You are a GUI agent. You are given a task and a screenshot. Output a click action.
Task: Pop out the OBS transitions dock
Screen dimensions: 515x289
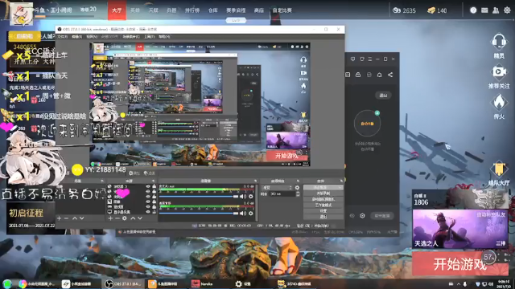(298, 181)
